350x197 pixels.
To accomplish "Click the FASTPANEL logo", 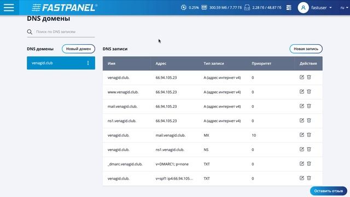I will [65, 8].
